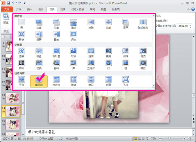Select the 显示 reveal transition
This screenshot has height=142, width=196.
[126, 24]
